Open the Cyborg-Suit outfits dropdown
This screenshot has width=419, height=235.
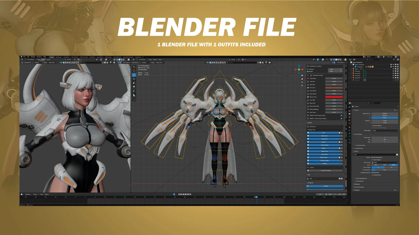325,130
